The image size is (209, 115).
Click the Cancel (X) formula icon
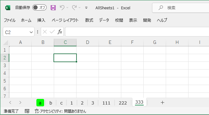(x=45, y=32)
